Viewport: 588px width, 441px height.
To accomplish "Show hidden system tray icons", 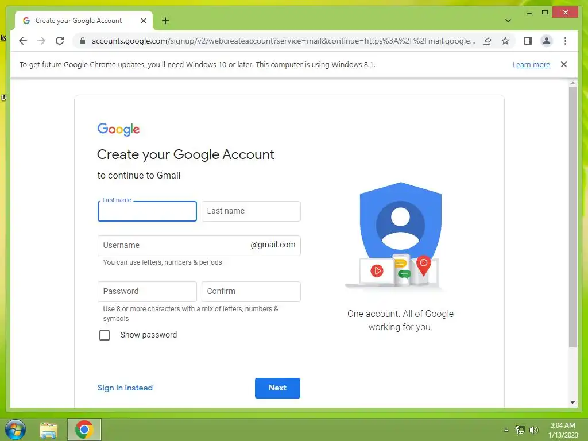I will pos(506,430).
